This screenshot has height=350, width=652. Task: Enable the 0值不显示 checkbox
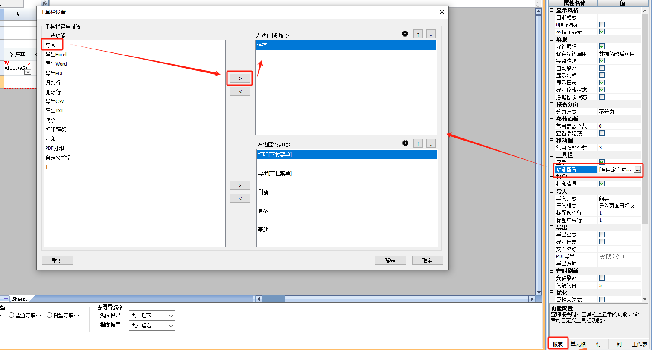602,25
